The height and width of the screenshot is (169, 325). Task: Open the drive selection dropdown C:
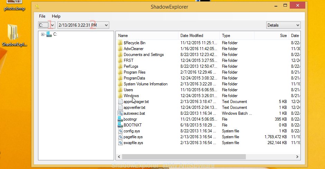[x=47, y=25]
